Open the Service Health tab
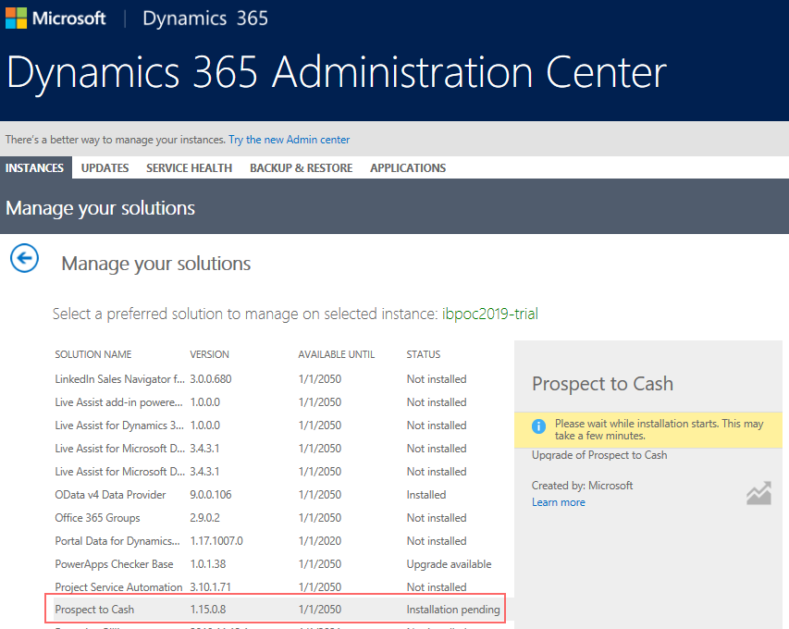The width and height of the screenshot is (789, 629). click(189, 168)
